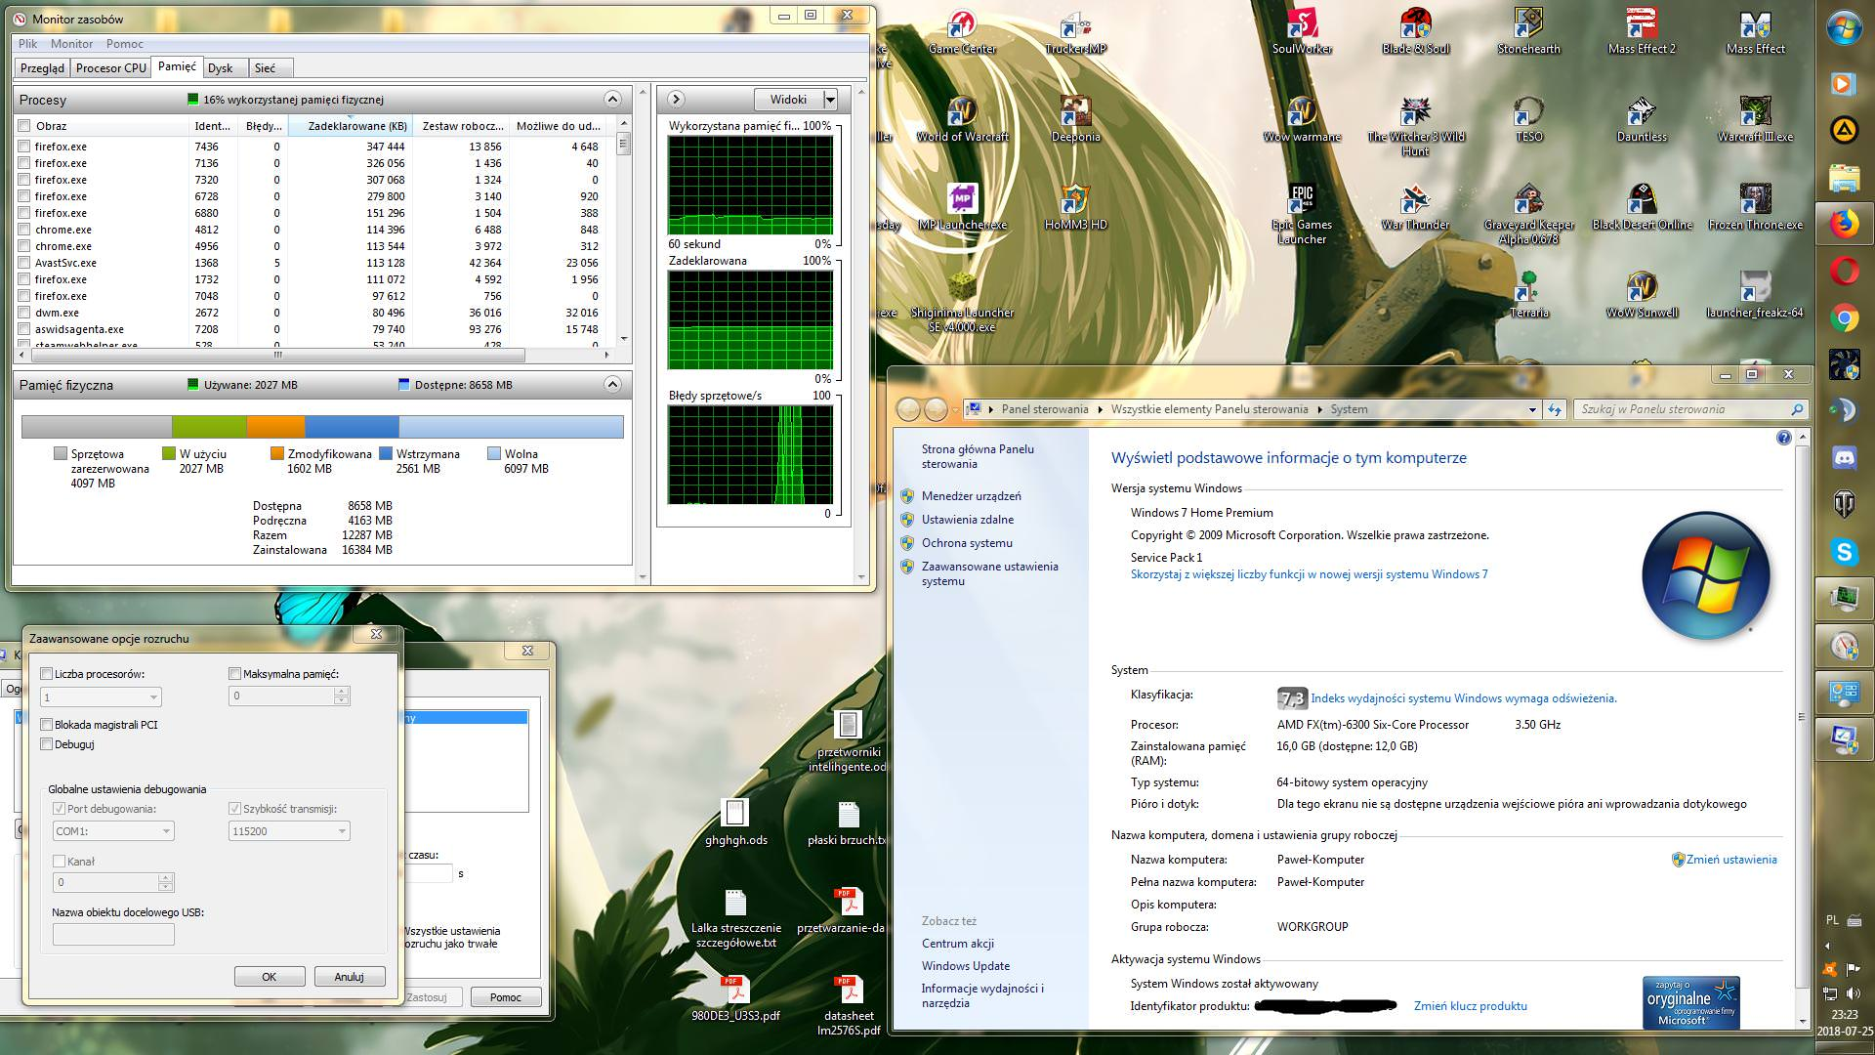The width and height of the screenshot is (1875, 1055).
Task: Open Zmień ustawienia link for computer name
Action: (x=1730, y=860)
